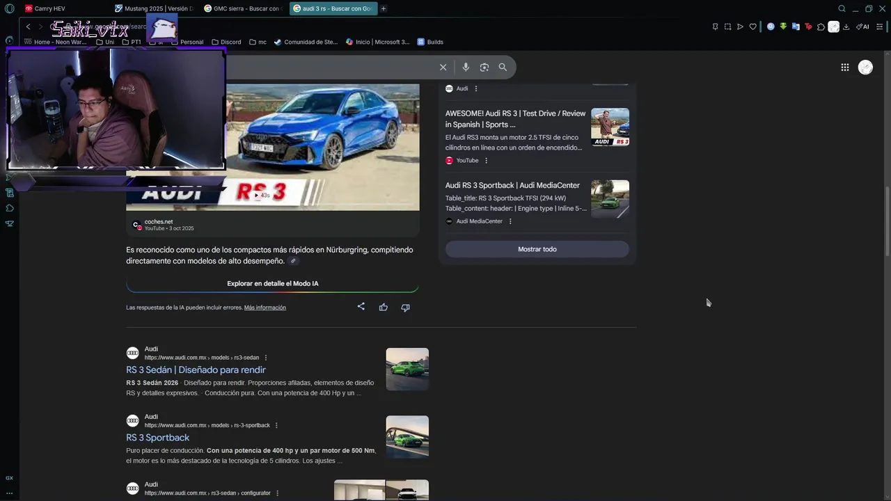The width and height of the screenshot is (891, 501).
Task: Select the audi 3 rs search tab
Action: pos(333,8)
